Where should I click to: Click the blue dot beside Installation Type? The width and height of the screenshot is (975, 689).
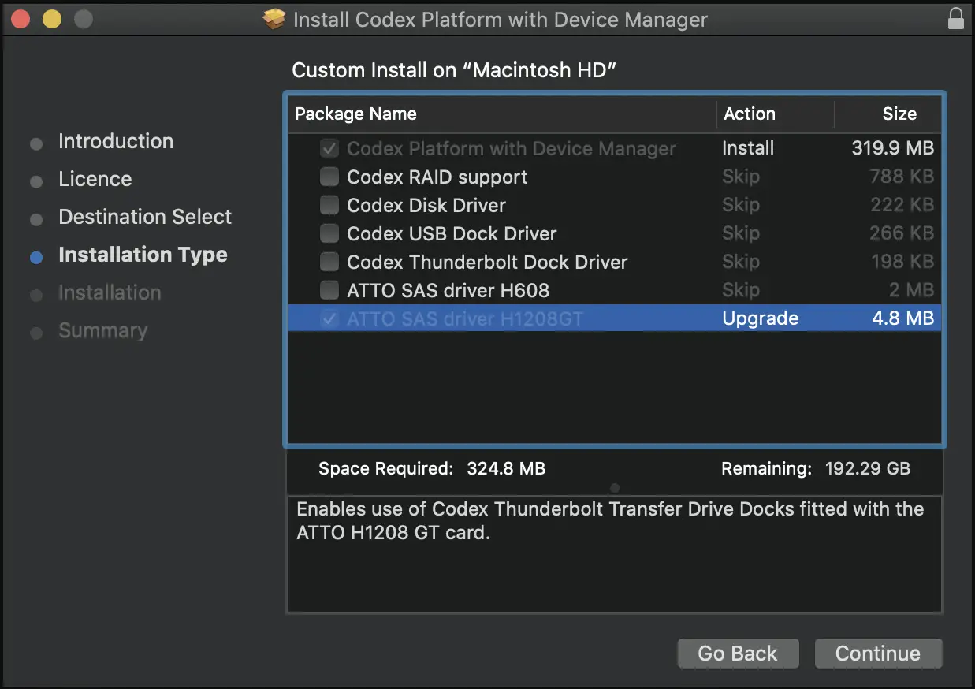35,255
